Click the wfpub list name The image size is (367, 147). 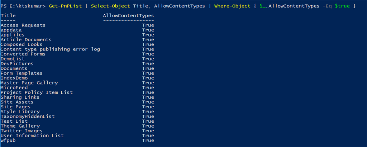coord(8,141)
